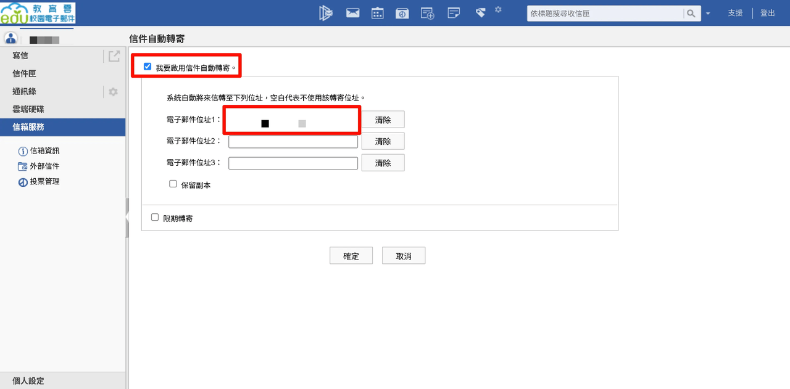This screenshot has width=790, height=389.
Task: Click the 電子郵件位址1 input field
Action: click(x=291, y=120)
